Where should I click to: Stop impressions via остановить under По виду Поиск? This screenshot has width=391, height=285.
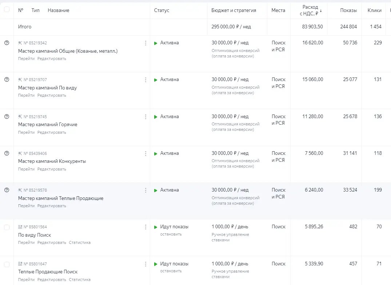click(x=171, y=234)
